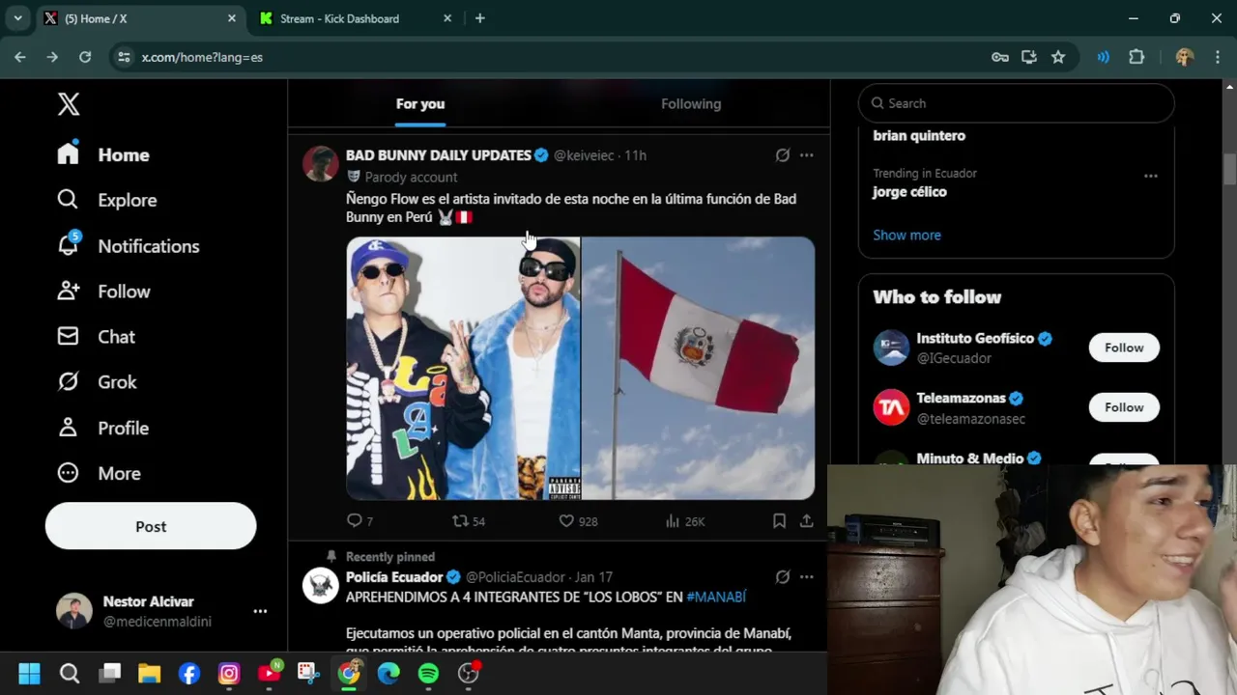Open Home in the left navigation
This screenshot has width=1237, height=695.
[x=103, y=154]
